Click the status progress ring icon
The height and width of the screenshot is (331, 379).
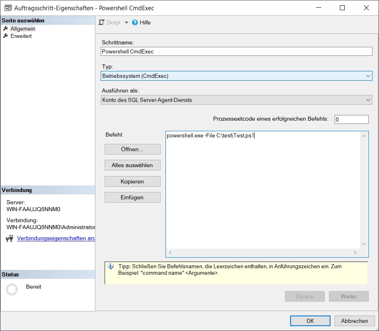pyautogui.click(x=12, y=289)
